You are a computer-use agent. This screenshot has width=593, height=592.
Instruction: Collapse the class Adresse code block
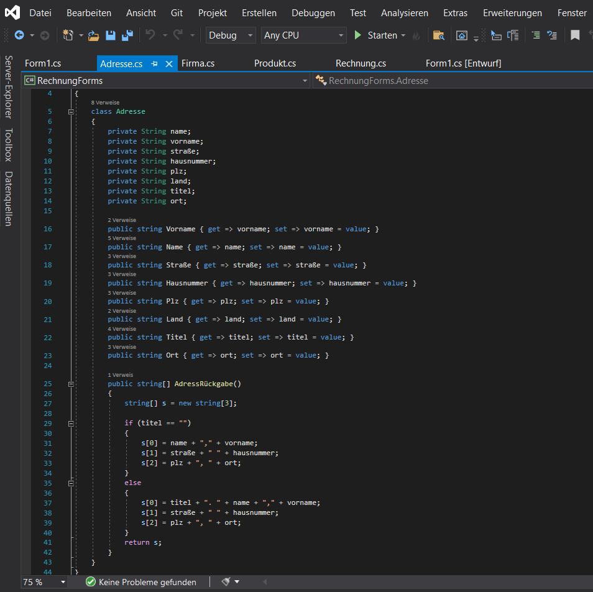click(71, 111)
